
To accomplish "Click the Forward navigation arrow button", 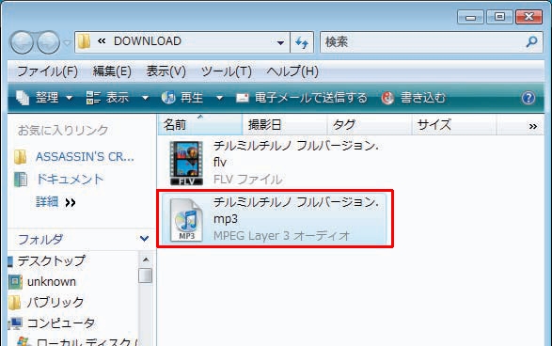I will click(x=48, y=42).
